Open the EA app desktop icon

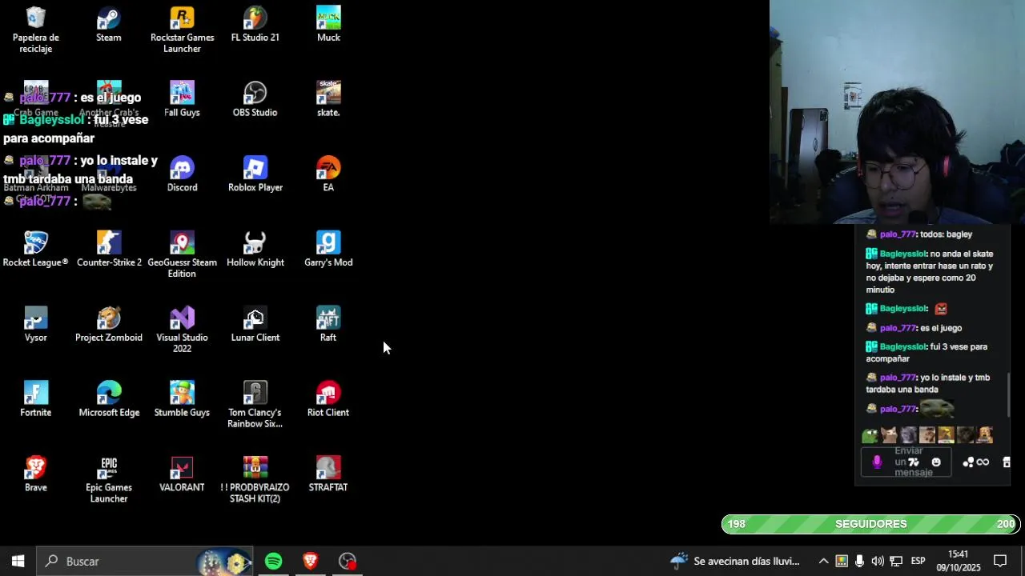[328, 174]
